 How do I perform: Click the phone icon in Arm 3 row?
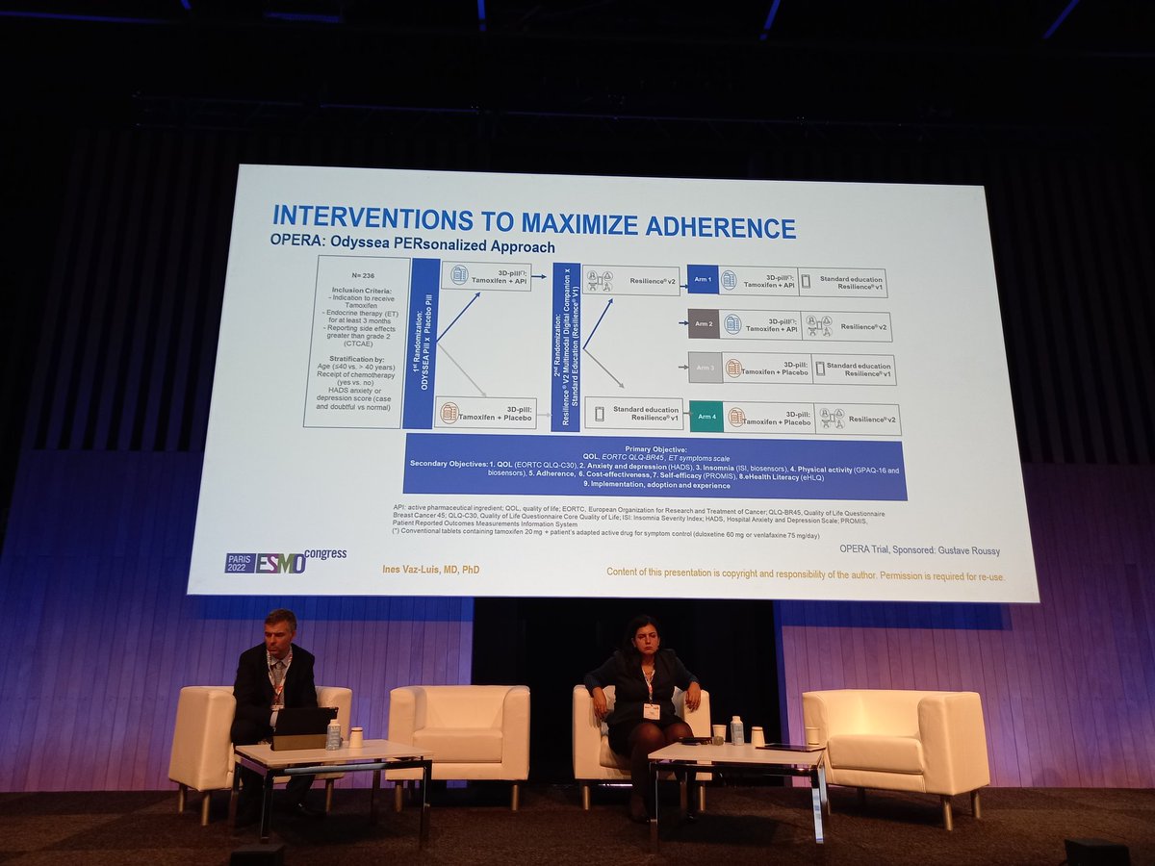click(820, 369)
